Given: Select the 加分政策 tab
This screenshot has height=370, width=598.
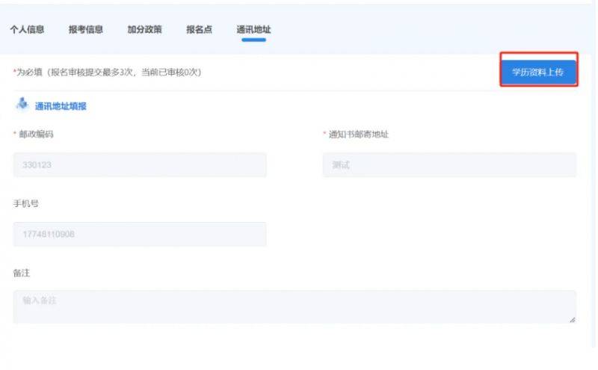Looking at the screenshot, I should (144, 30).
